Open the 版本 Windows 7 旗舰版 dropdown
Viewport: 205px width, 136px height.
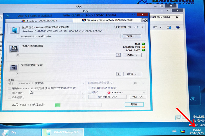click(52, 83)
